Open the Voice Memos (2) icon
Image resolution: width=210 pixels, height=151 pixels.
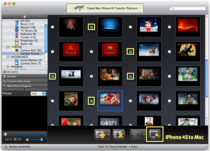(x=17, y=60)
